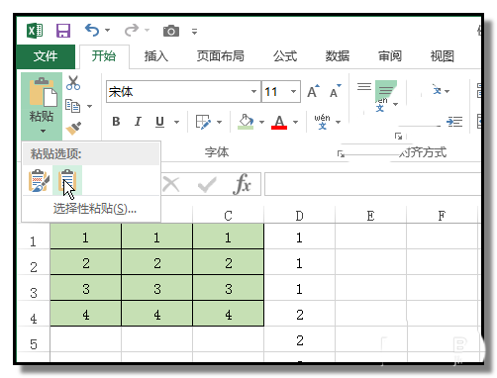
Task: Choose the Match Destination Formatting paste option
Action: [x=67, y=180]
